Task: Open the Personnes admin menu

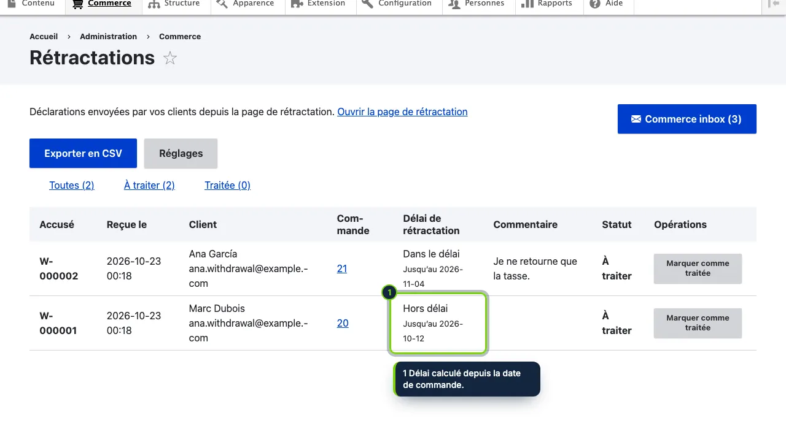Action: [x=478, y=4]
